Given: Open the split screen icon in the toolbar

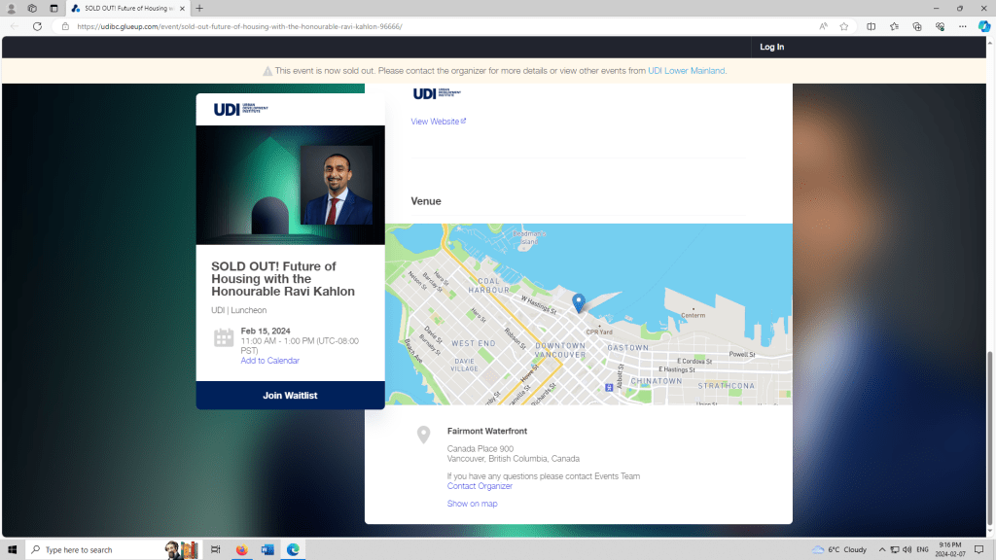Looking at the screenshot, I should tap(871, 26).
